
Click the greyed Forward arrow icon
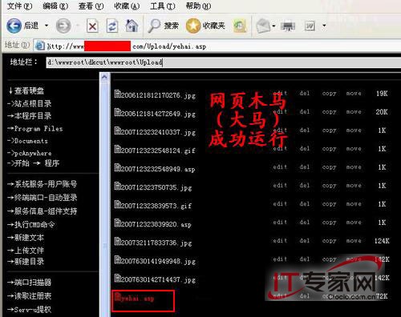click(63, 26)
